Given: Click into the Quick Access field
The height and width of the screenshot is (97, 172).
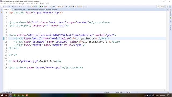Looking at the screenshot, I should point(161,6).
